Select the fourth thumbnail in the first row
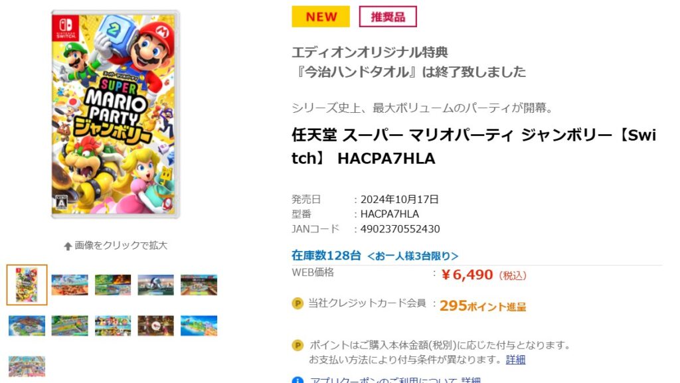The image size is (680, 383). [x=155, y=285]
